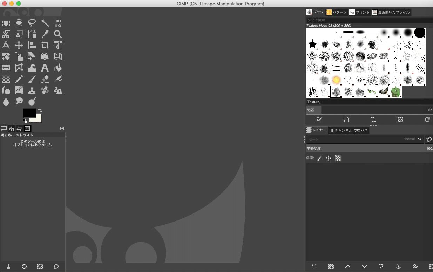This screenshot has height=272, width=433.
Task: Select the Flip tool
Action: click(x=6, y=68)
